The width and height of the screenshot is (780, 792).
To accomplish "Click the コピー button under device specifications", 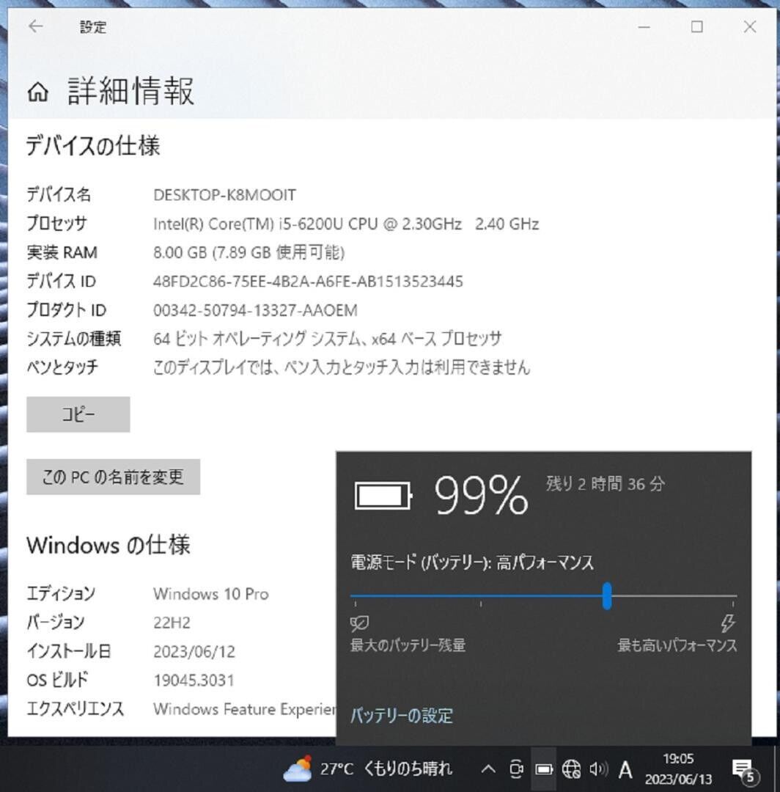I will pos(78,414).
